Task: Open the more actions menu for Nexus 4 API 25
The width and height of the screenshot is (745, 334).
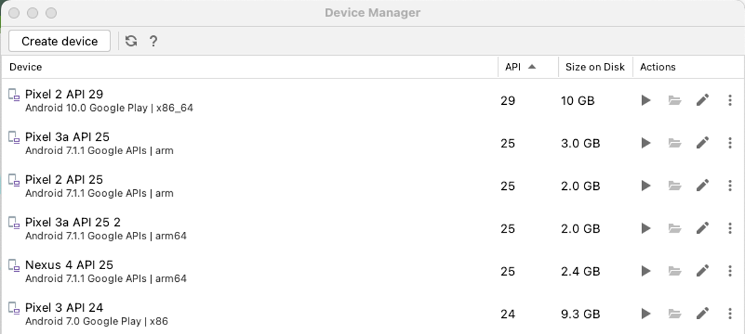Action: click(x=730, y=271)
